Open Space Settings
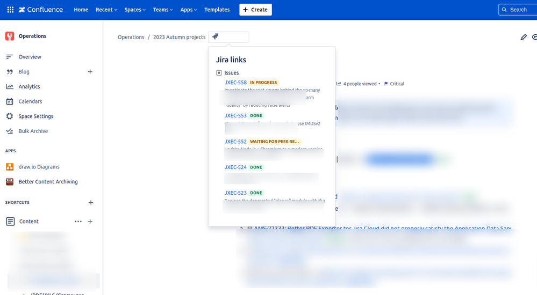Viewport: 537px width, 295px height. (x=36, y=116)
